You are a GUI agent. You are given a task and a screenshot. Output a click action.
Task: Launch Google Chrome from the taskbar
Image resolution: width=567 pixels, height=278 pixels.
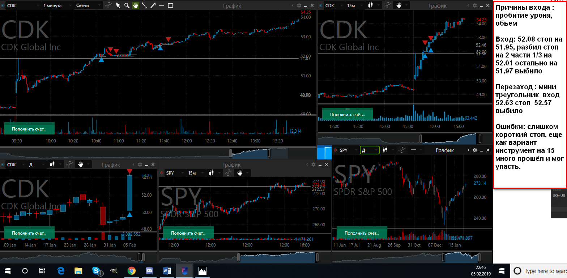[131, 271]
